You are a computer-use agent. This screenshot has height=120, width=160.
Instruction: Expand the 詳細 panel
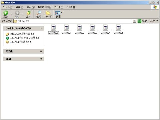pos(41,59)
